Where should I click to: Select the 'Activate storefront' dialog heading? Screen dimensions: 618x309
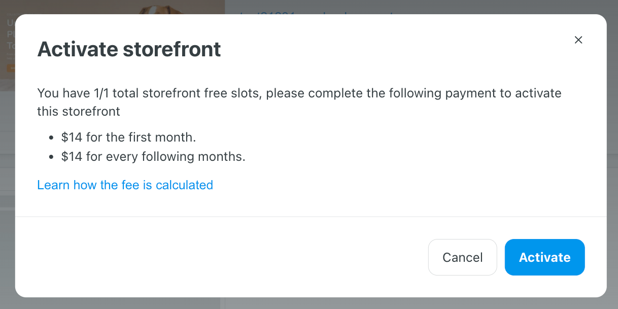129,49
